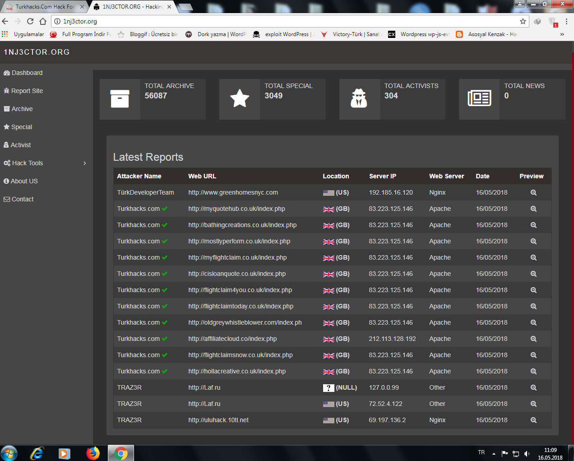Show hidden tray icons arrow
This screenshot has width=574, height=461.
(x=494, y=453)
